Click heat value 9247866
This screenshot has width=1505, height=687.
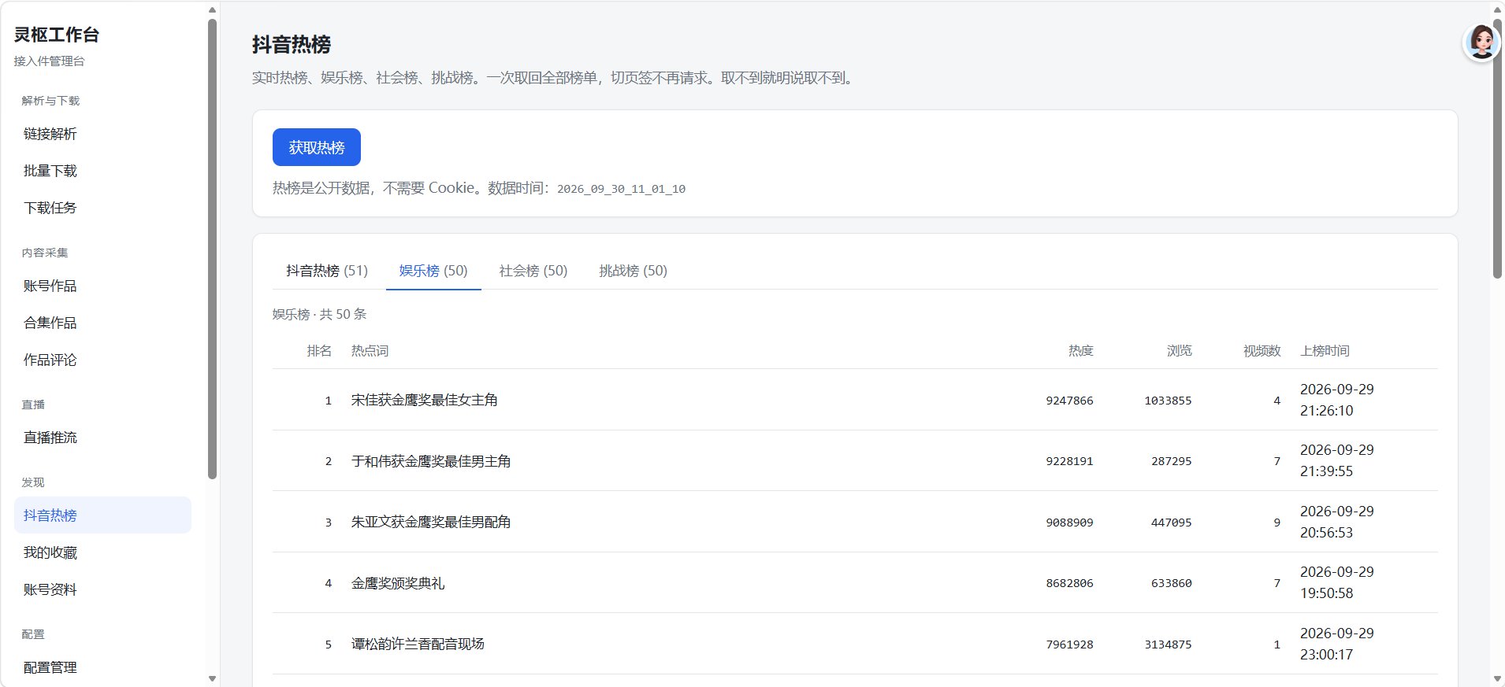coord(1069,401)
